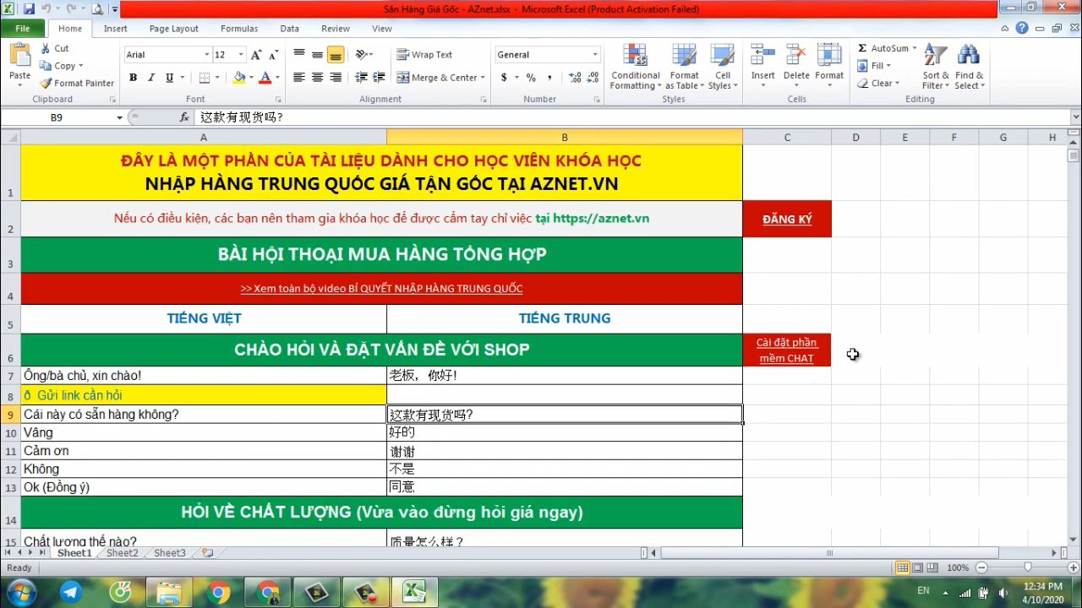Decrease font size with Shrink Font icon

(x=273, y=55)
